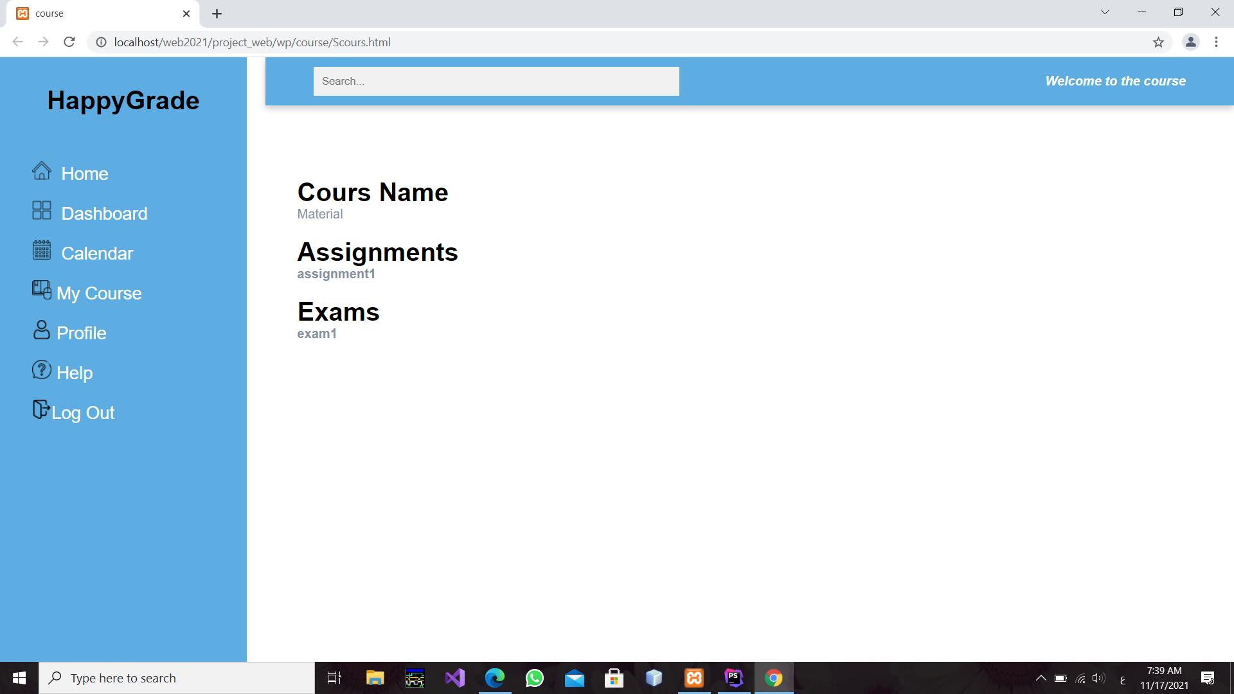Open the browser tab search chevron

1105,12
